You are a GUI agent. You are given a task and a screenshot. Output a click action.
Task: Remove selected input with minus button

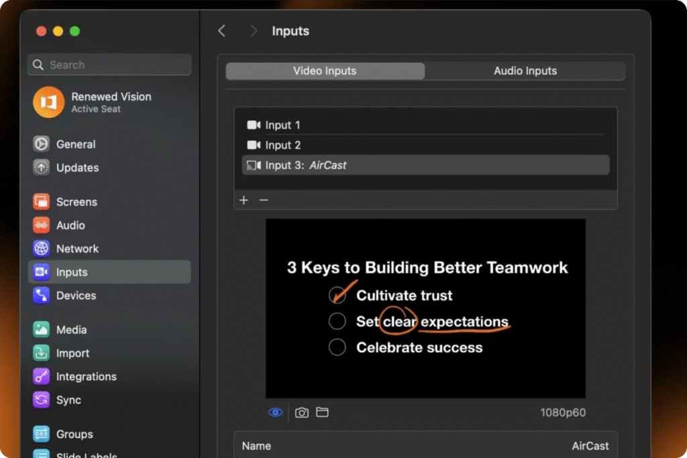point(264,200)
